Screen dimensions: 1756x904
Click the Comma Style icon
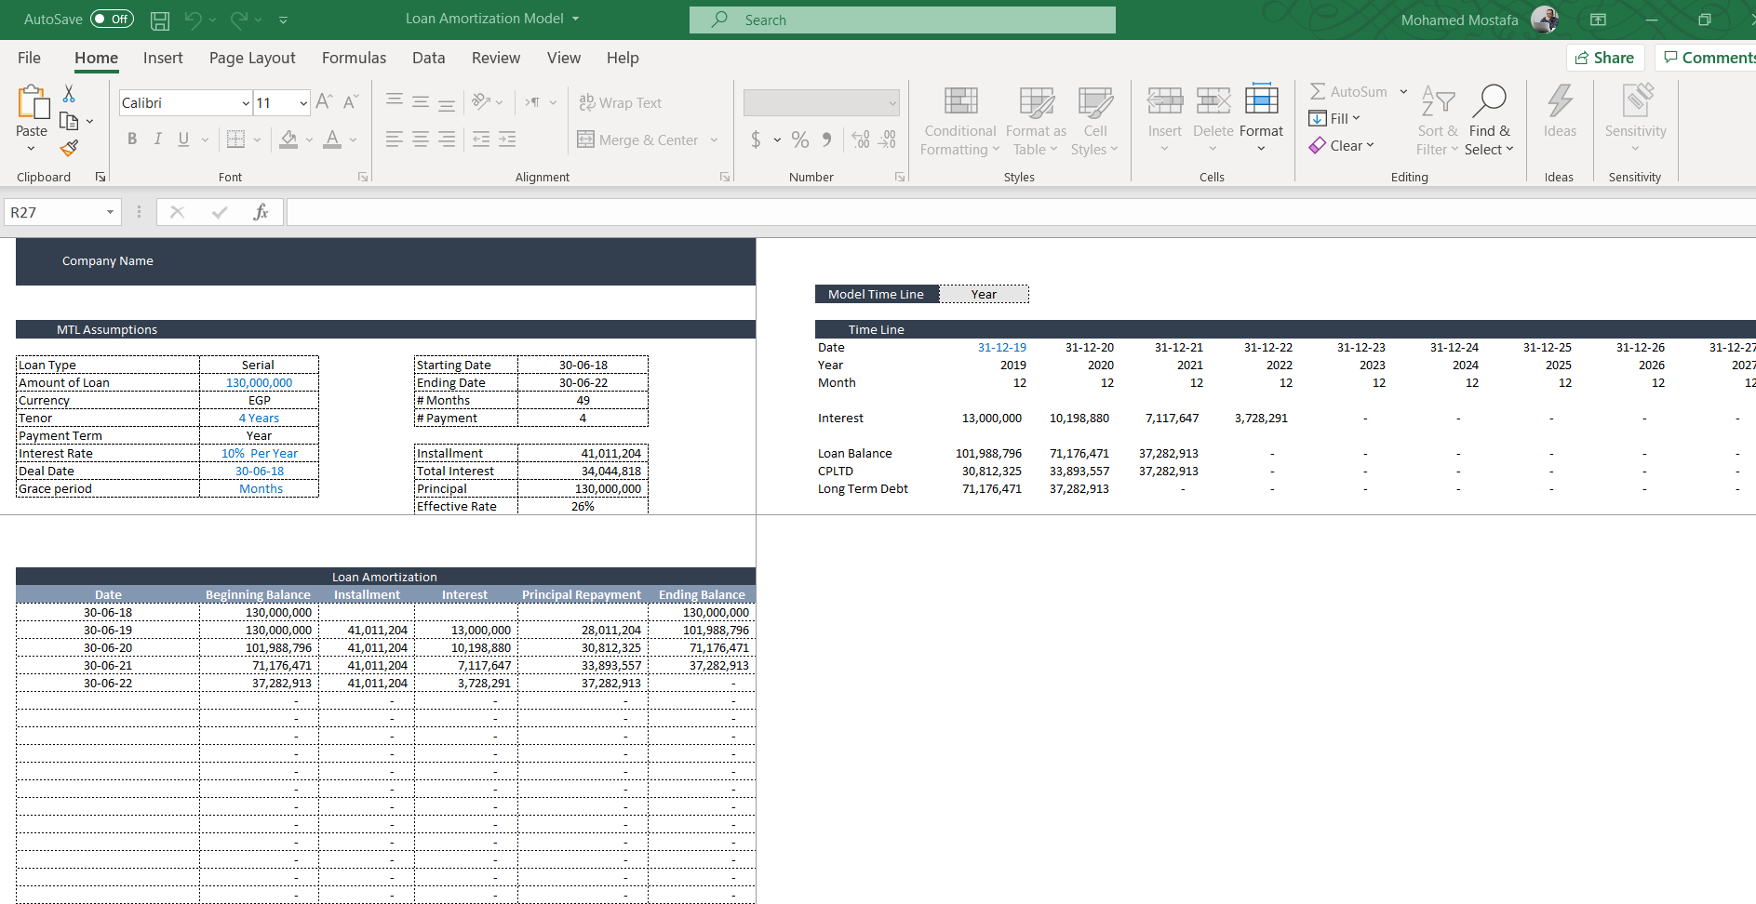pyautogui.click(x=826, y=140)
